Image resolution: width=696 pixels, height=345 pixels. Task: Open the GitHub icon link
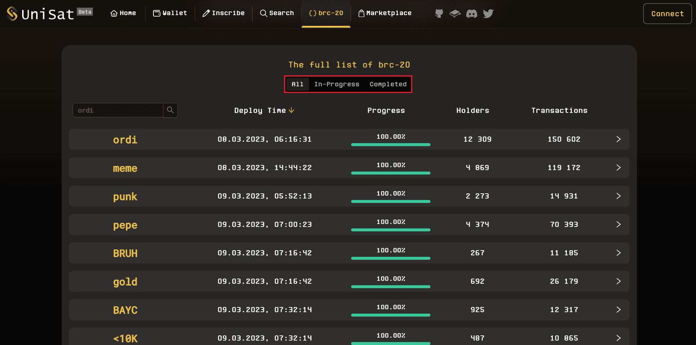[x=439, y=14]
